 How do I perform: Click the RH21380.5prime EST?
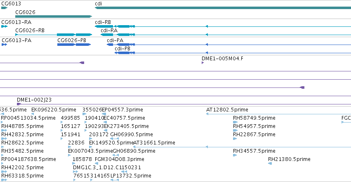[270, 163]
